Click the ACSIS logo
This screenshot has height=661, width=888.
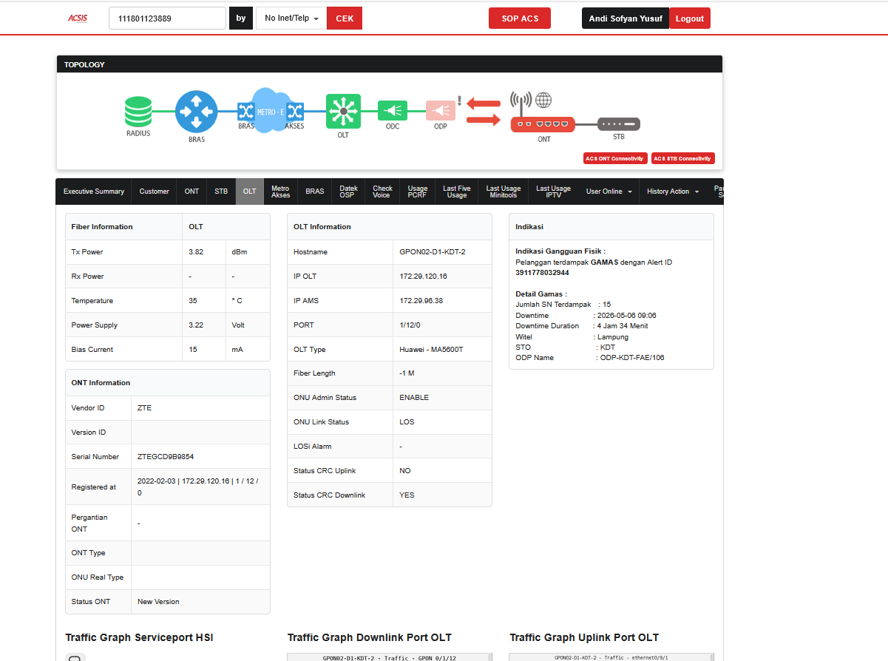[78, 18]
